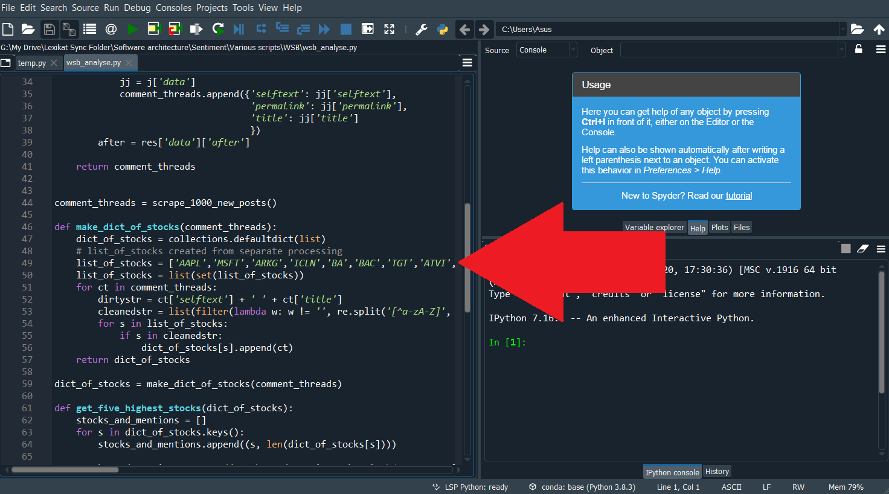Screen dimensions: 889x494
Task: Maximize current pane icon
Action: (367, 29)
